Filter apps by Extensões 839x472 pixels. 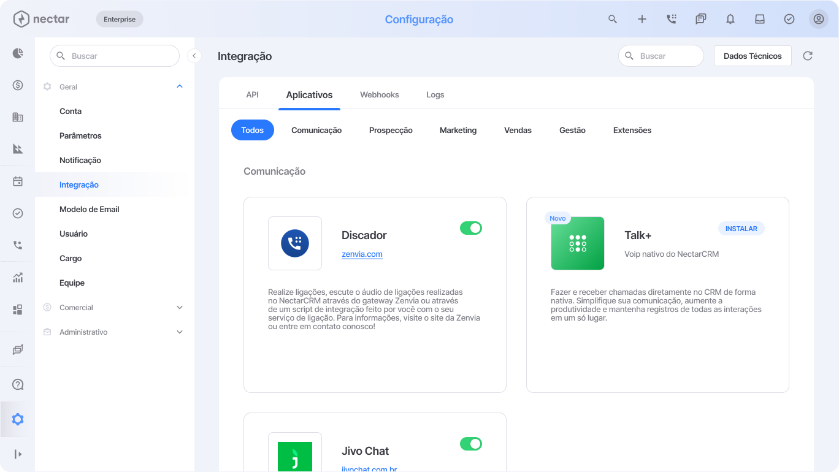tap(632, 130)
